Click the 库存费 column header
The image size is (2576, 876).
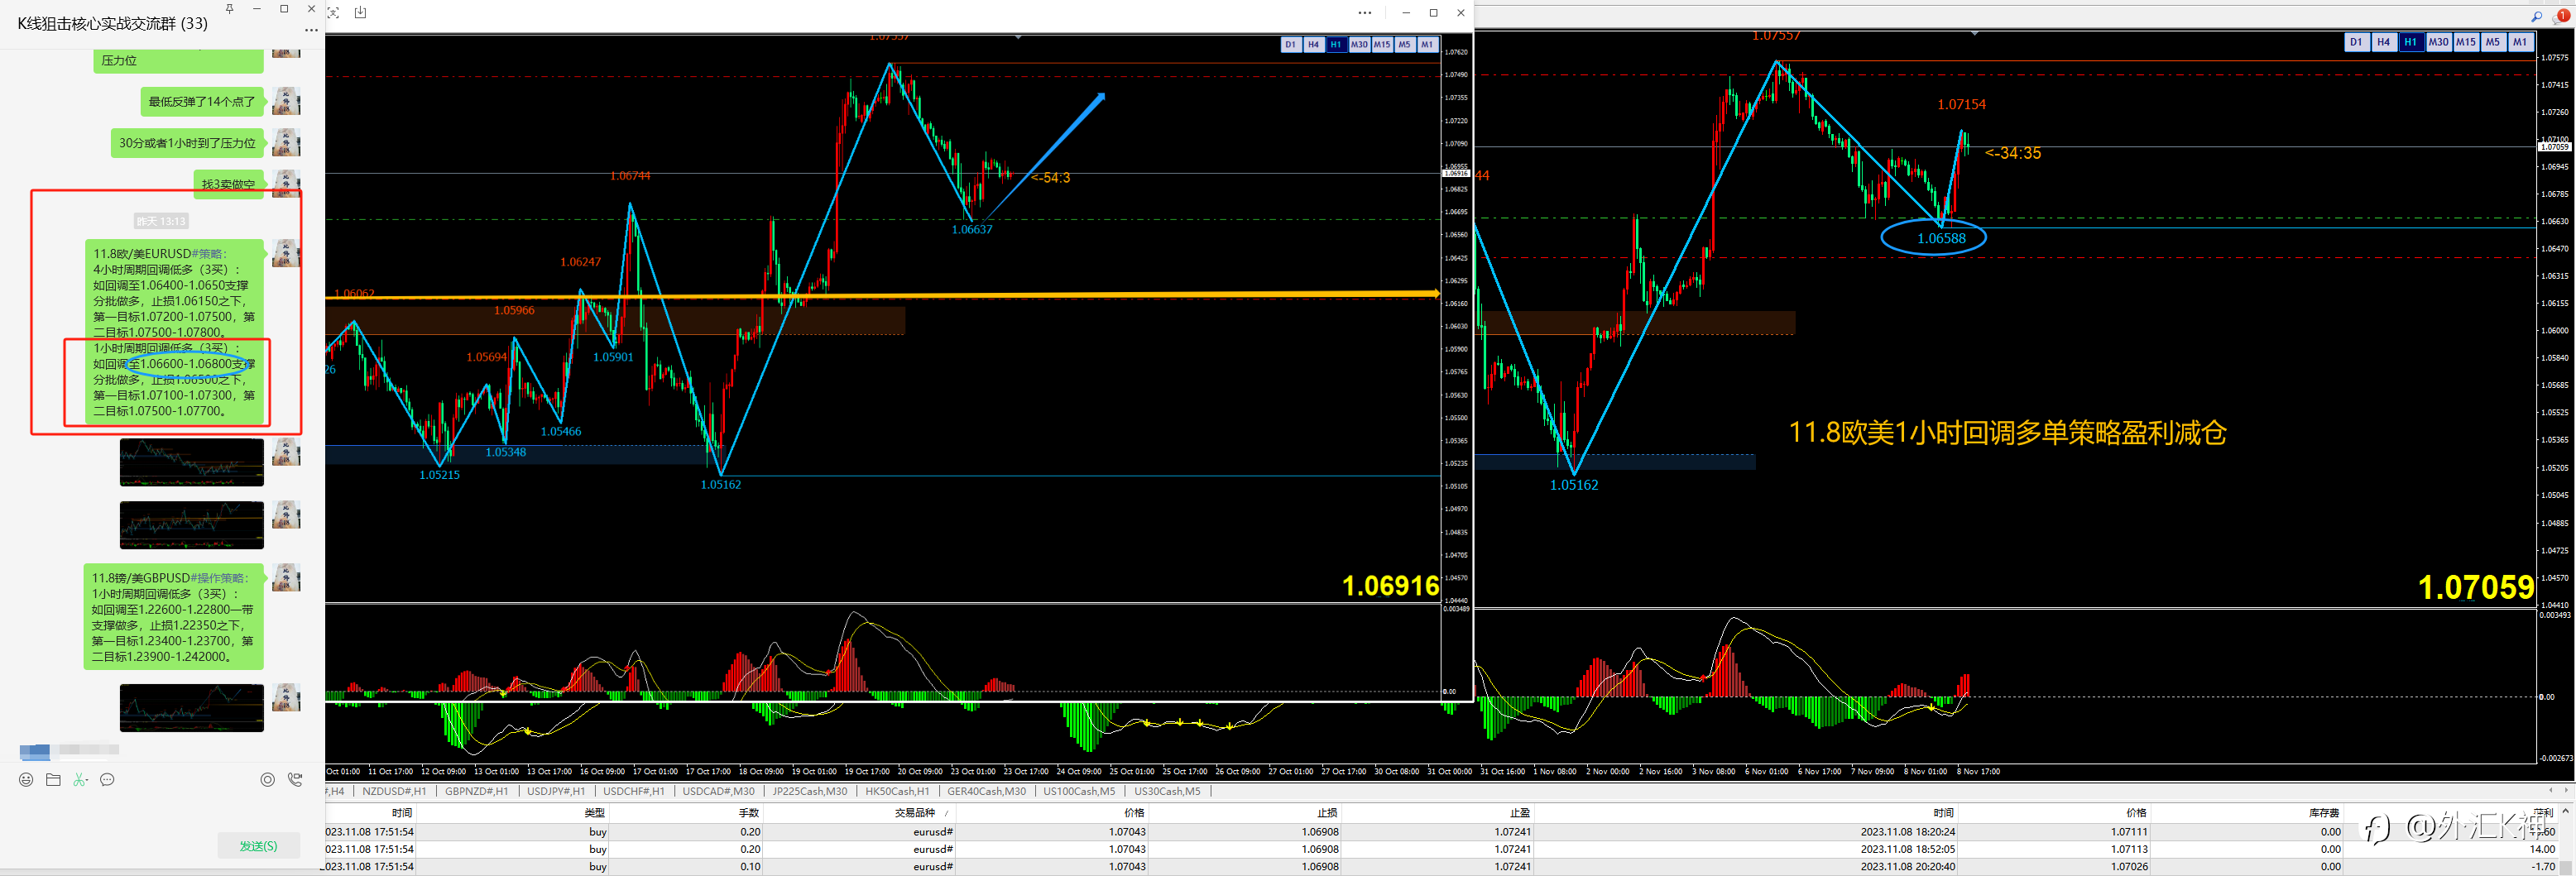coord(2324,813)
